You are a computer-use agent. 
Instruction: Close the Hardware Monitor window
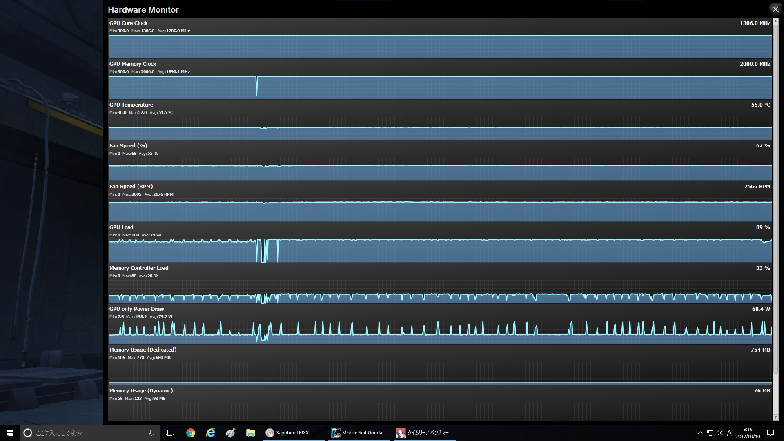tap(775, 9)
